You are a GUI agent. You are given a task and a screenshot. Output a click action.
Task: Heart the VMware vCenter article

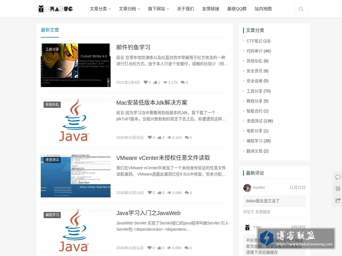coord(150,193)
